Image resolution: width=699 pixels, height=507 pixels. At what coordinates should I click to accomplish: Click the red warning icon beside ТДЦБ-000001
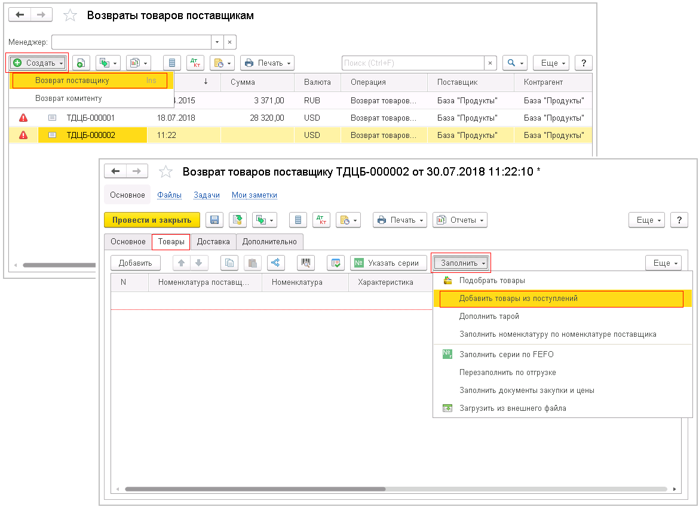point(23,118)
